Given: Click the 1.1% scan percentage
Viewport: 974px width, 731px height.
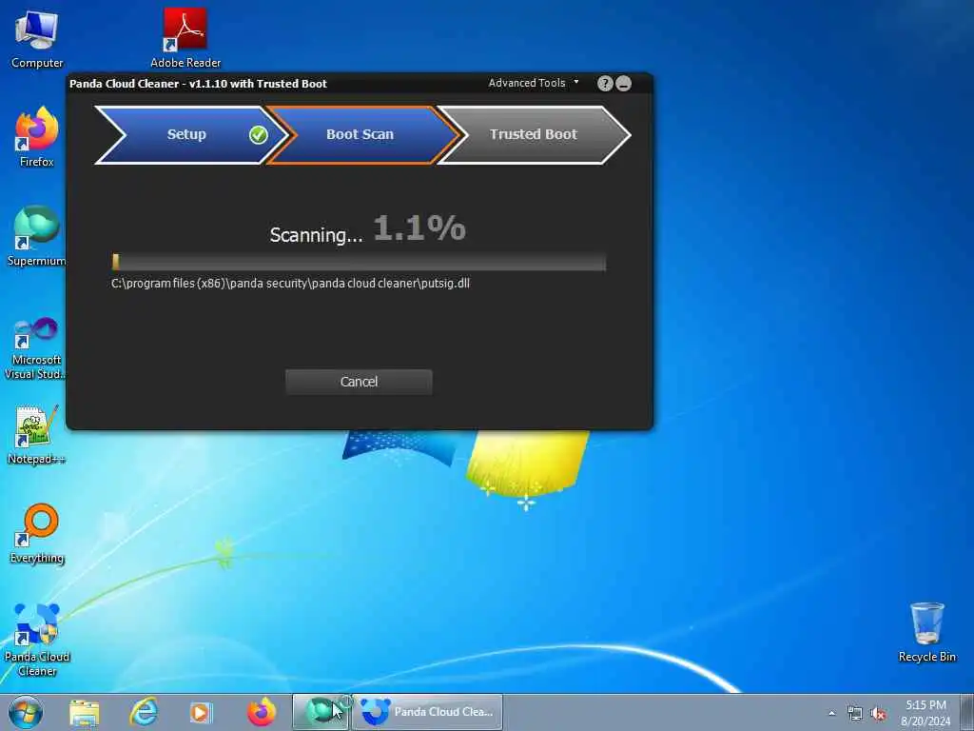Looking at the screenshot, I should (419, 227).
